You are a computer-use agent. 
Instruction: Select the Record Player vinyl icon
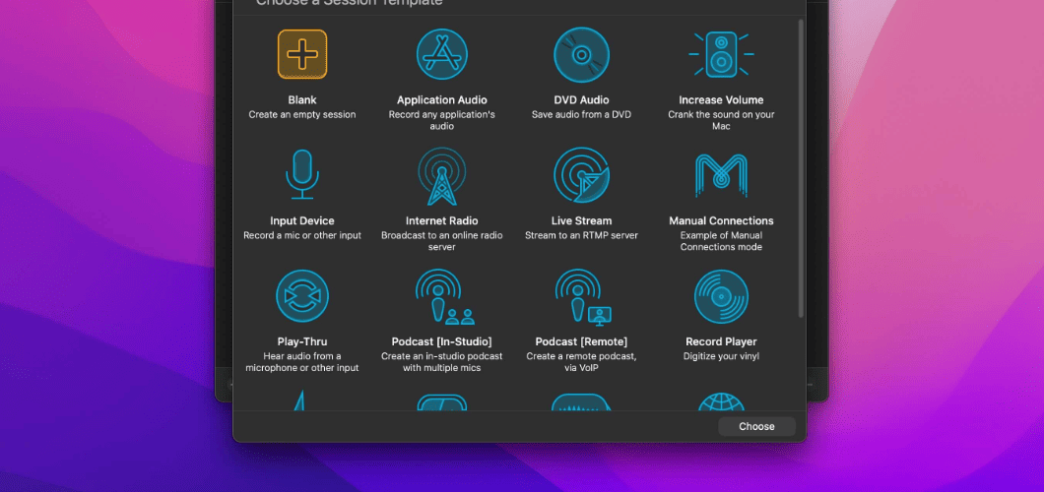click(721, 296)
